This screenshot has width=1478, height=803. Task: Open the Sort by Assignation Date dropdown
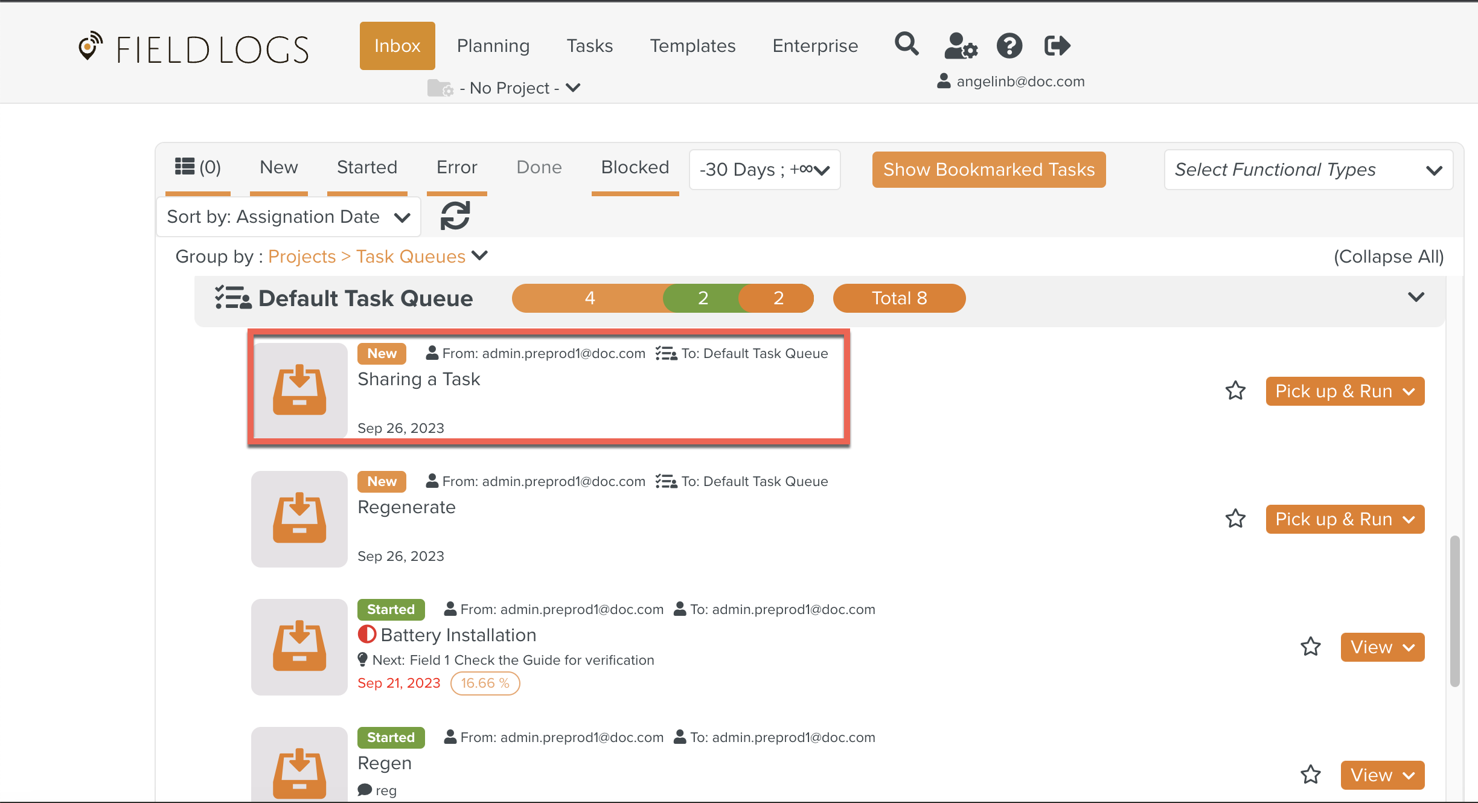point(289,217)
